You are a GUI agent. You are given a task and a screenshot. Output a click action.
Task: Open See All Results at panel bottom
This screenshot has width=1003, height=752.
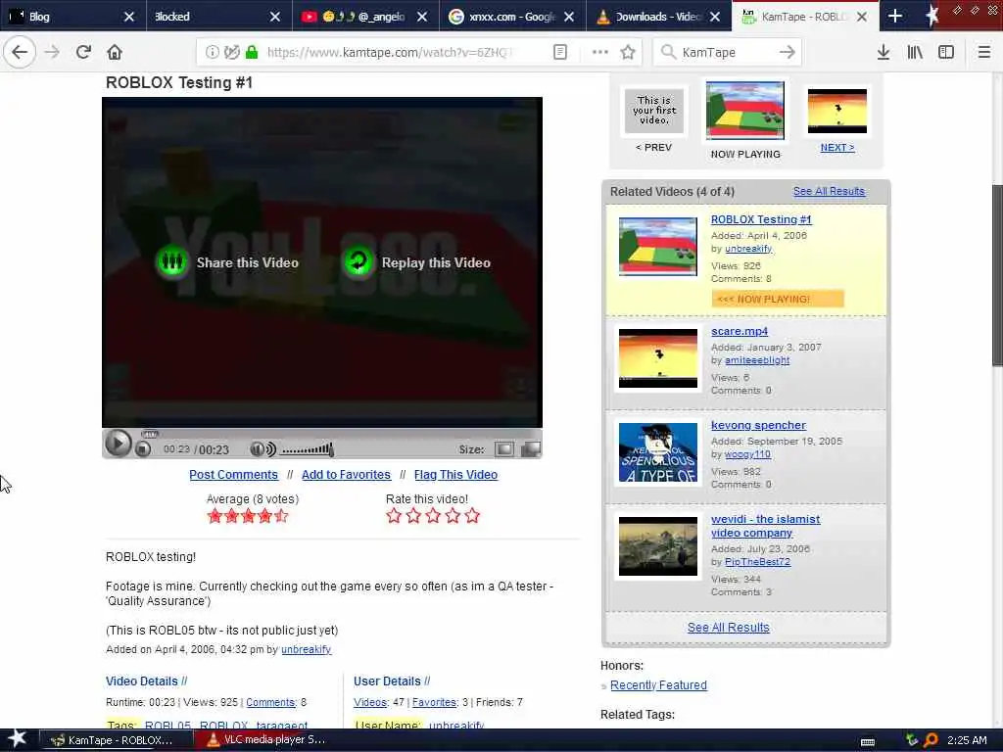point(729,628)
